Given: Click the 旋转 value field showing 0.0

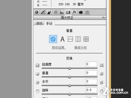Looking at the screenshot, I should pos(91,90).
